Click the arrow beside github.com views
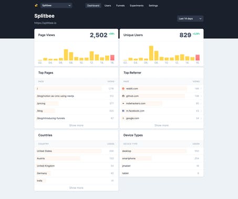The height and width of the screenshot is (199, 238). pos(201,96)
